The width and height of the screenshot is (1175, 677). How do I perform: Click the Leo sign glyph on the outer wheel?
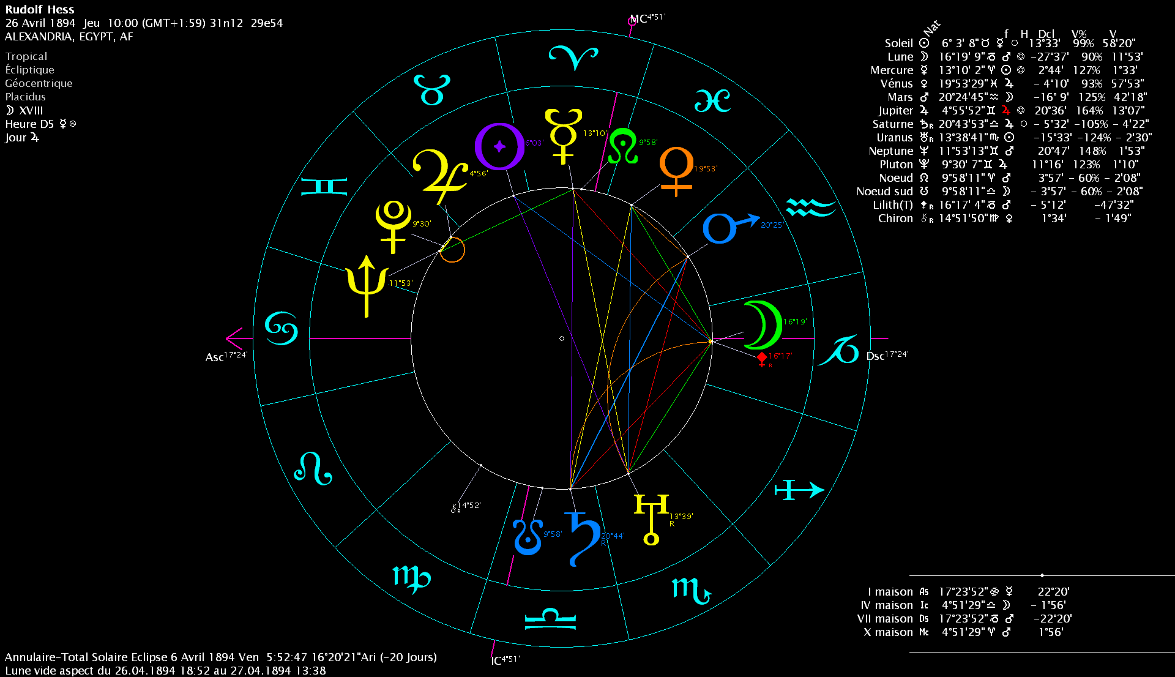click(313, 469)
